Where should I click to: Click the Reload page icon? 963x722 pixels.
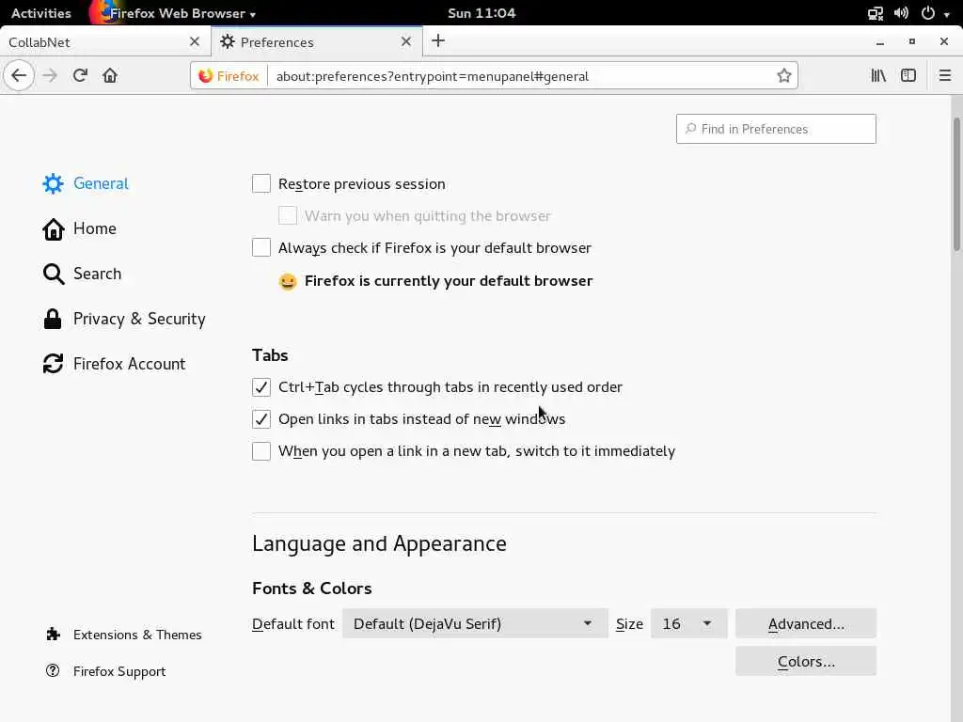coord(80,75)
